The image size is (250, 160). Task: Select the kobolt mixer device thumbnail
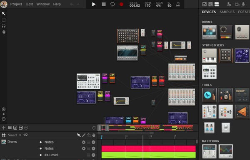point(242,95)
